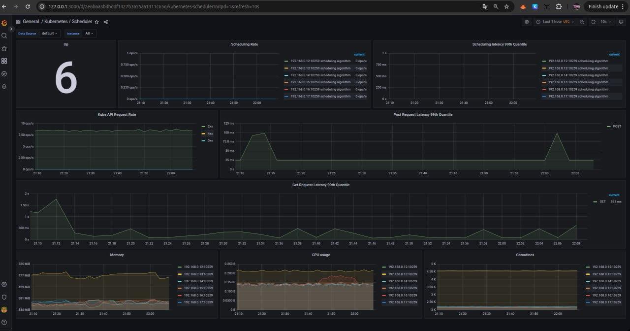Open the instance variable All dropdown
This screenshot has width=630, height=331.
89,33
